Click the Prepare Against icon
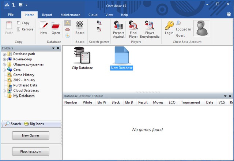The height and width of the screenshot is (161, 234). click(118, 29)
